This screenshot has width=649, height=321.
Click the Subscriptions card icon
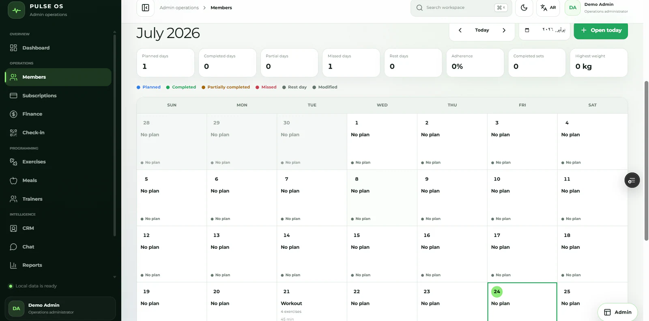(13, 96)
